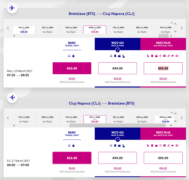Click down chevron beside return date strip
The width and height of the screenshot is (189, 180).
[175, 121]
